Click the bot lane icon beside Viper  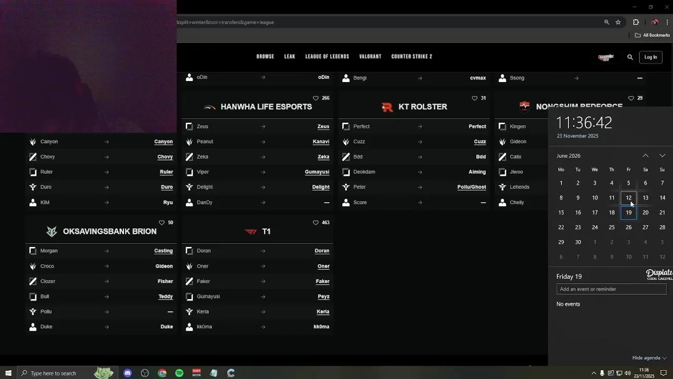[x=189, y=172]
